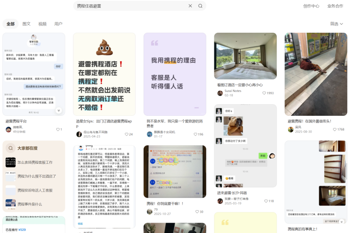Image resolution: width=349 pixels, height=233 pixels.
Task: Open photo of person sleeping on street
Action: point(316,74)
